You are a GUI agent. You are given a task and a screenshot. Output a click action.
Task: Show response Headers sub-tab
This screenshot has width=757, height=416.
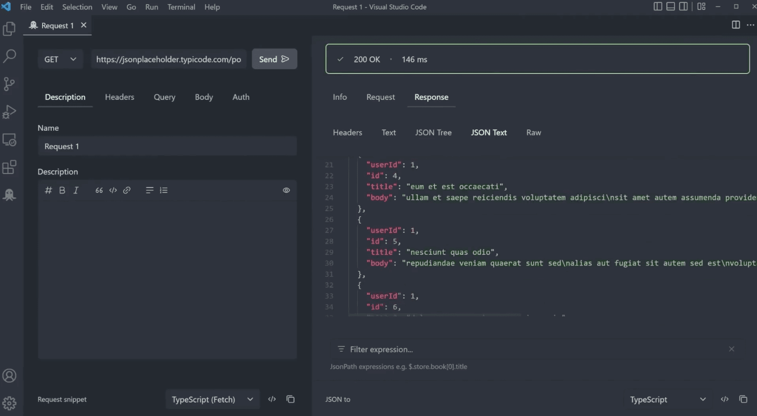(x=347, y=133)
